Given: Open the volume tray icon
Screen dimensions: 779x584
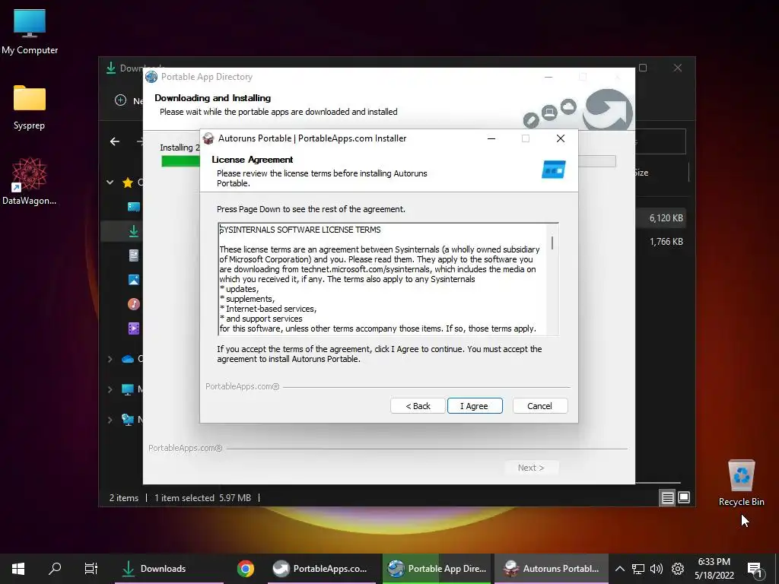Looking at the screenshot, I should (657, 569).
